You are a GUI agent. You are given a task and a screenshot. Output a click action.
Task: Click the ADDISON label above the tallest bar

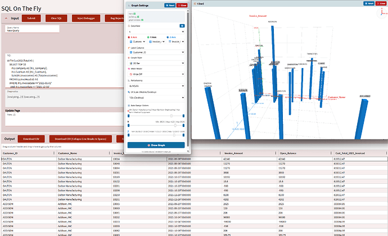point(272,22)
